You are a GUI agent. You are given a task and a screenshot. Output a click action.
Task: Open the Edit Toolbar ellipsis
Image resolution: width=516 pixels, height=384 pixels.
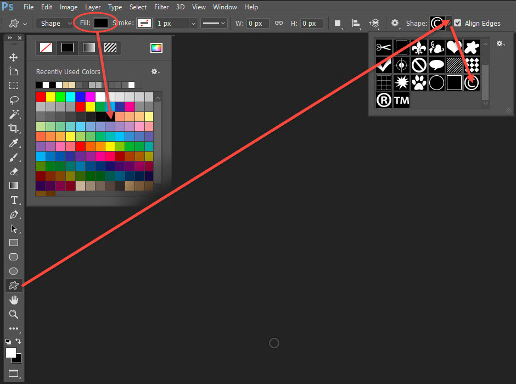pos(14,329)
